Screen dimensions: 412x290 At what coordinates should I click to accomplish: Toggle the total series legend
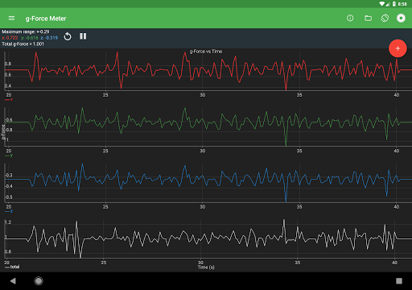click(12, 267)
